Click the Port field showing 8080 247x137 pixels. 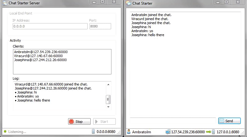(x=100, y=26)
